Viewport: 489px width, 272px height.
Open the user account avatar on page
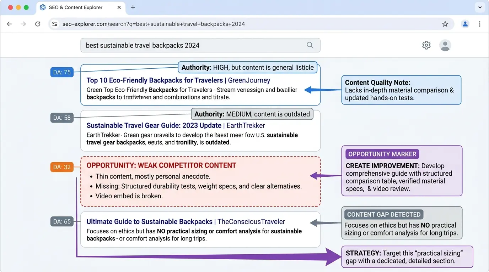point(445,45)
